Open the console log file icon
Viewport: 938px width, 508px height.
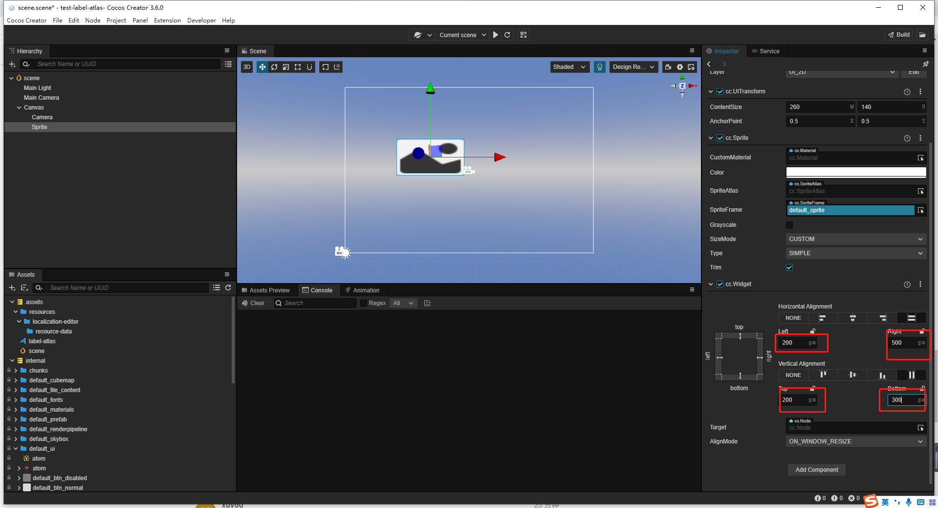pyautogui.click(x=427, y=303)
